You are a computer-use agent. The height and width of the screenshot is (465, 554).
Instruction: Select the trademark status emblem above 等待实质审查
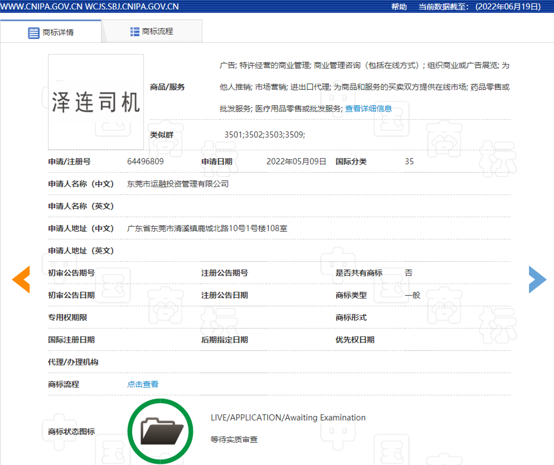pos(161,430)
